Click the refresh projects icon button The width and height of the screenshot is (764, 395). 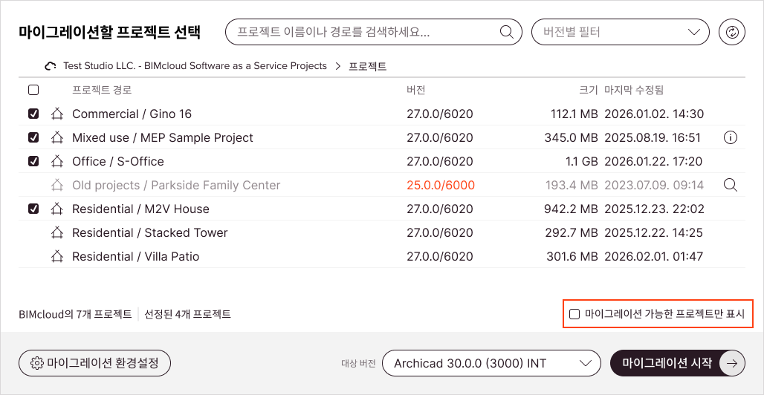click(x=732, y=33)
